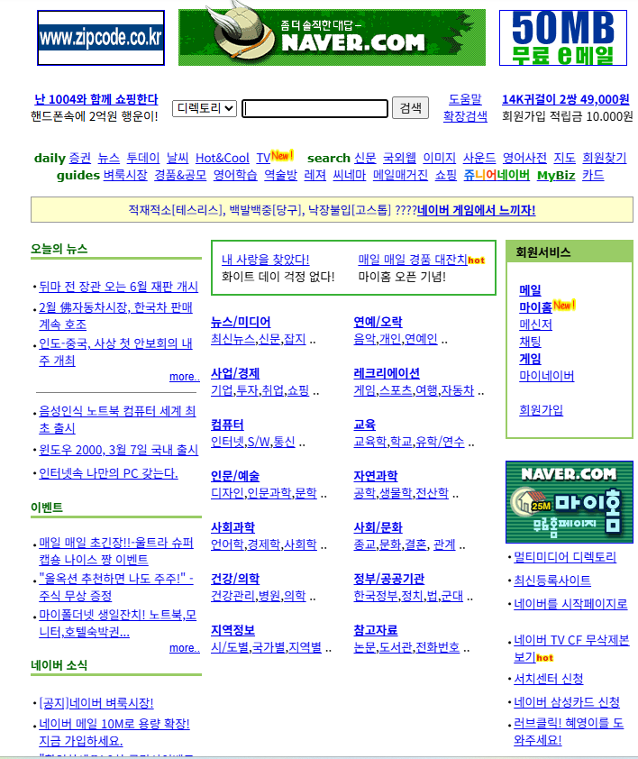
Task: Click the NAVER.COM hat logo banner
Action: click(x=332, y=38)
